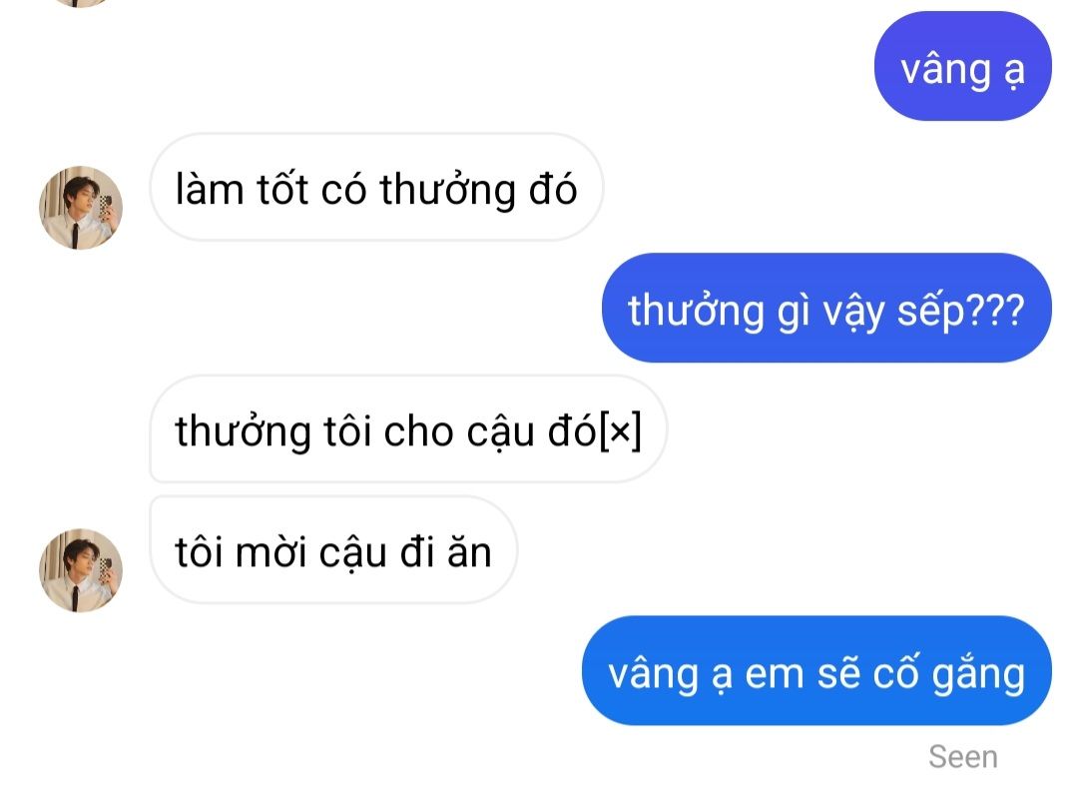Click the [×] symbol in the message
The height and width of the screenshot is (797, 1078).
click(620, 431)
